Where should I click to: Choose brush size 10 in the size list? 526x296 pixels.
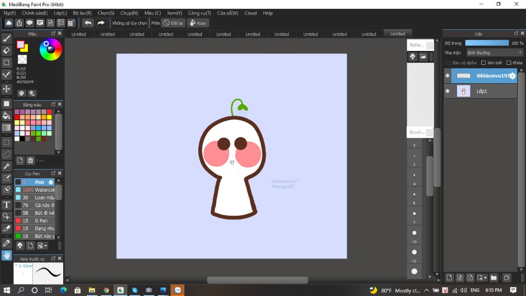click(415, 235)
